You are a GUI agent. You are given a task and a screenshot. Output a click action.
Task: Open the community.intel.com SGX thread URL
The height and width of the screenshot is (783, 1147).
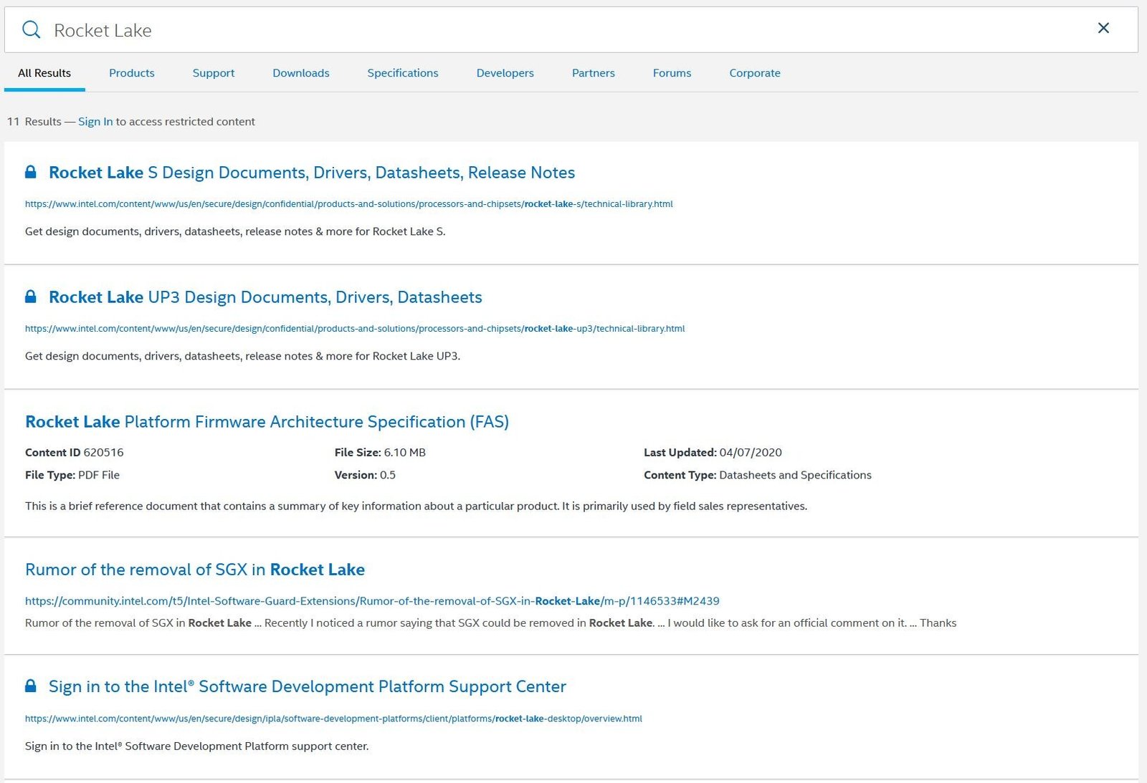coord(372,601)
